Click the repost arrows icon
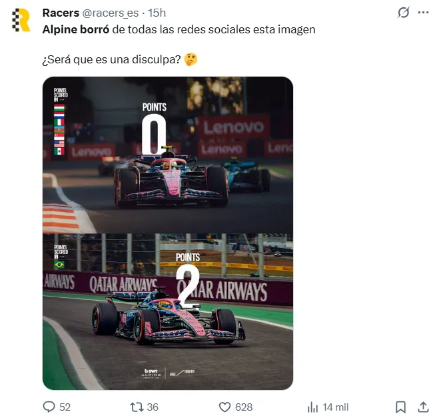Screen dimensions: 435x418 pyautogui.click(x=135, y=407)
